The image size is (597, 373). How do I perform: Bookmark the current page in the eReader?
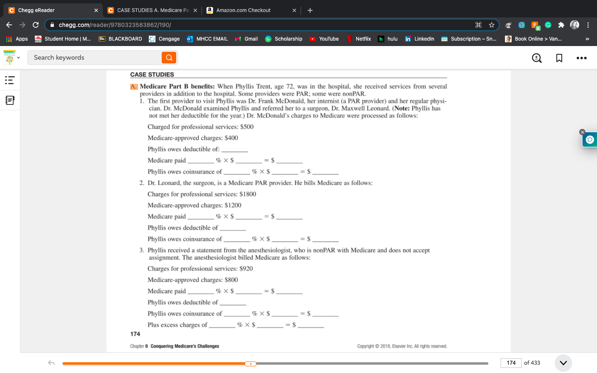(x=559, y=58)
